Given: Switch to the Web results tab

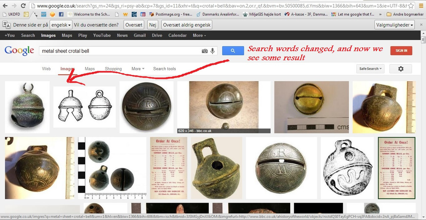Looking at the screenshot, I should point(46,69).
